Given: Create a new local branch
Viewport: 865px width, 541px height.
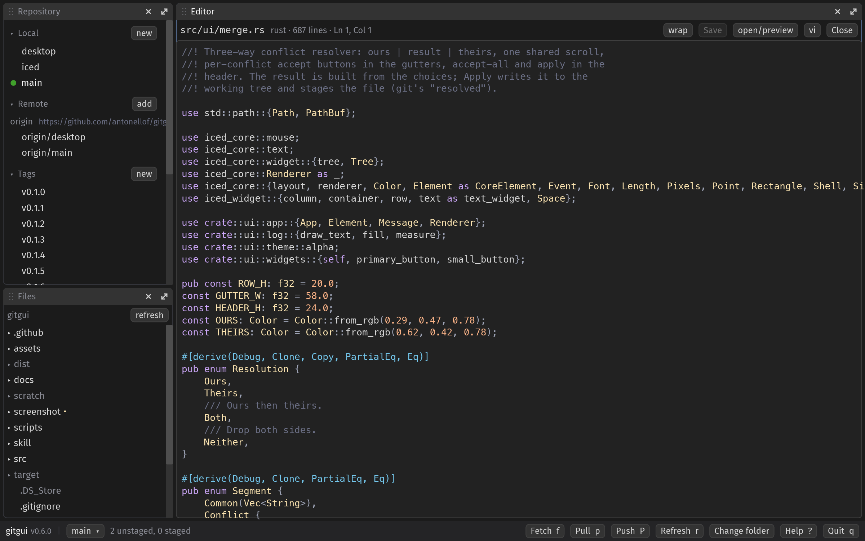Looking at the screenshot, I should point(144,33).
